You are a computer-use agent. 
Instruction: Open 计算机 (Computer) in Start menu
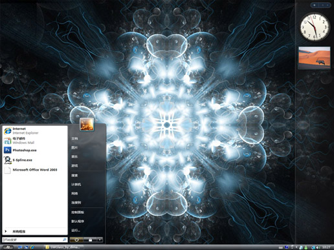[x=76, y=185]
